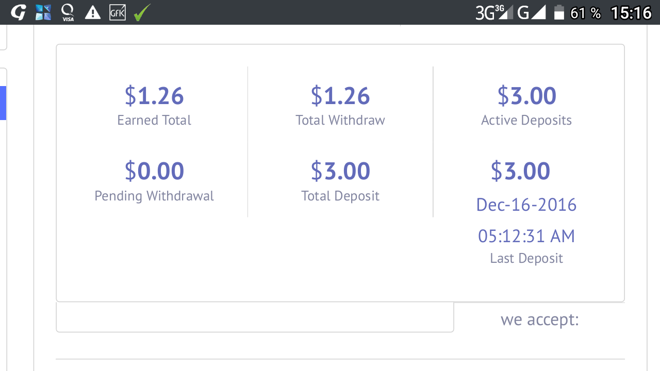Click the 05:12:31 AM deposit time
660x371 pixels.
pyautogui.click(x=526, y=236)
